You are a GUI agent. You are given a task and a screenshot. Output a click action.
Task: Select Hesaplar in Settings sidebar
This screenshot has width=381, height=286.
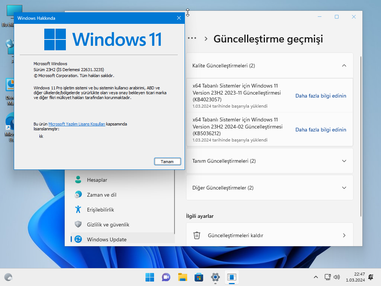point(123,180)
